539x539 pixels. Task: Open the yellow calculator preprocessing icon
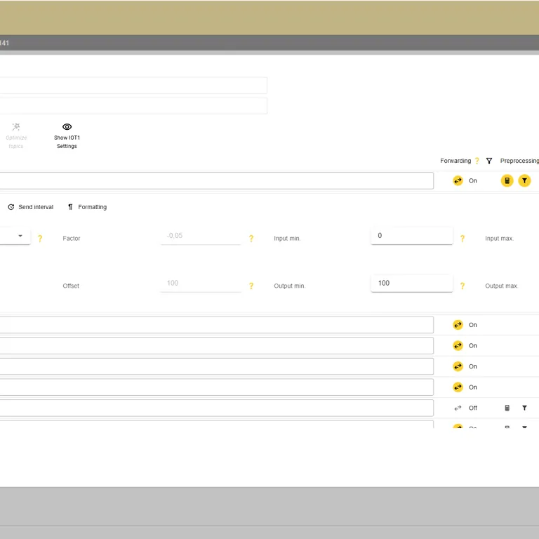click(x=507, y=181)
